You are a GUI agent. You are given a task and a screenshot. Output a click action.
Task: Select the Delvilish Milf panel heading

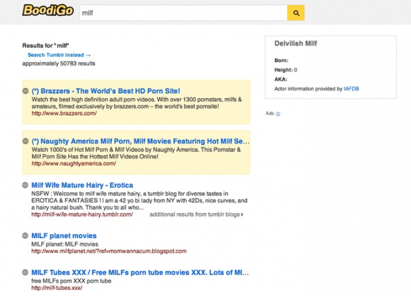pyautogui.click(x=296, y=43)
